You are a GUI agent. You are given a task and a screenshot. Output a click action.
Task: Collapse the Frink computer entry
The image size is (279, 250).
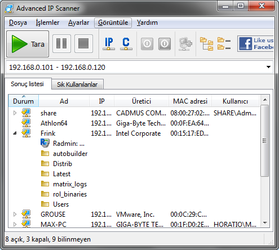[15, 133]
